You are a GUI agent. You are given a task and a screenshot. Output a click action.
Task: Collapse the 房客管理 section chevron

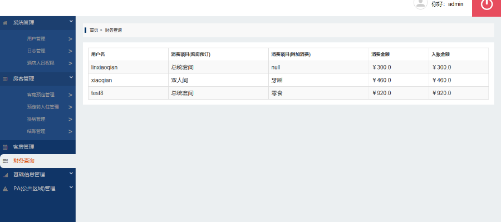[71, 77]
